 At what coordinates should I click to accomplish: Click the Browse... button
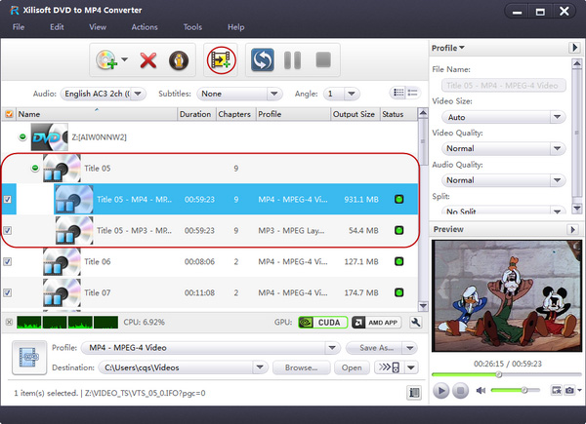(x=302, y=367)
